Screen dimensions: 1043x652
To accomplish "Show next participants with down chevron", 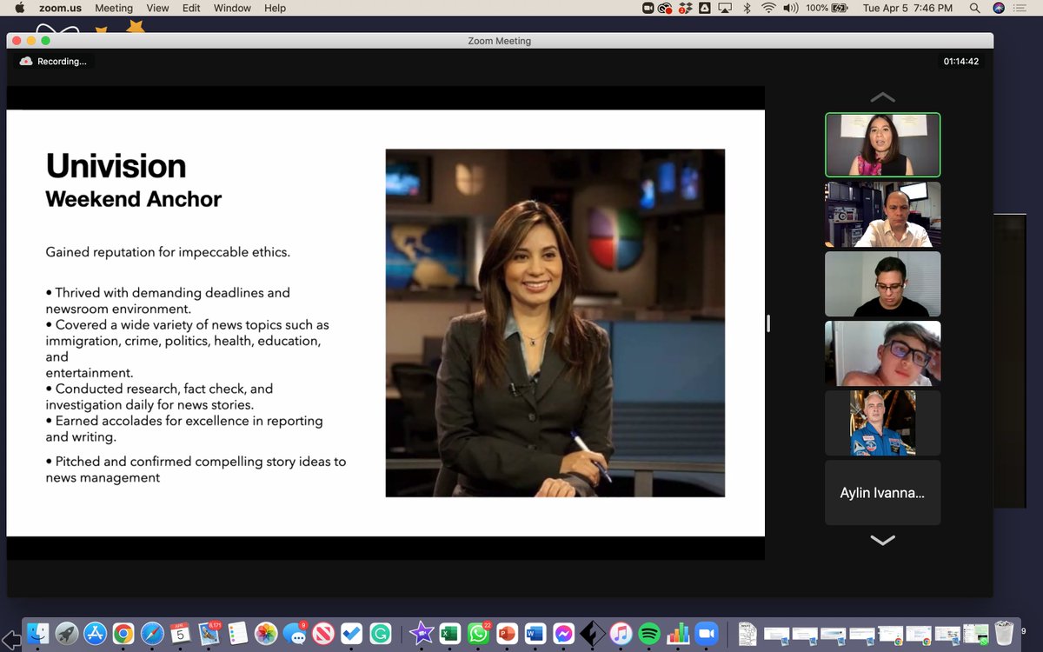I will (882, 540).
